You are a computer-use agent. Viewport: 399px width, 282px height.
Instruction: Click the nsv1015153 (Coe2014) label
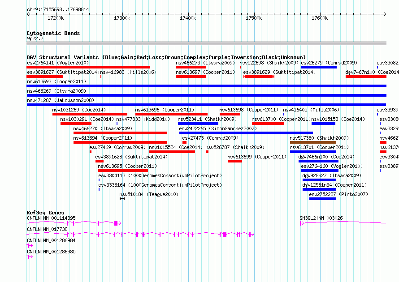[x=338, y=119]
